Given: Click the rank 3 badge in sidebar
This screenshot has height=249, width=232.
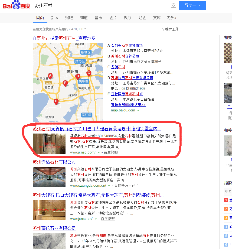Looking at the screenshot, I should point(226,218).
